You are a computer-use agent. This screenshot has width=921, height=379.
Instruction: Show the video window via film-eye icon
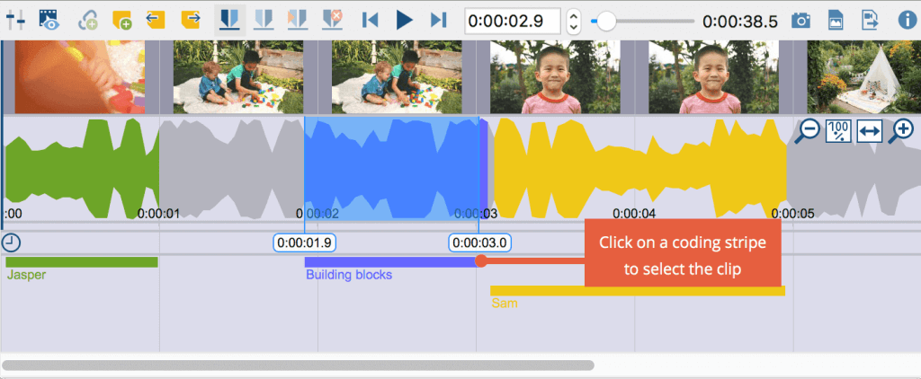click(50, 20)
